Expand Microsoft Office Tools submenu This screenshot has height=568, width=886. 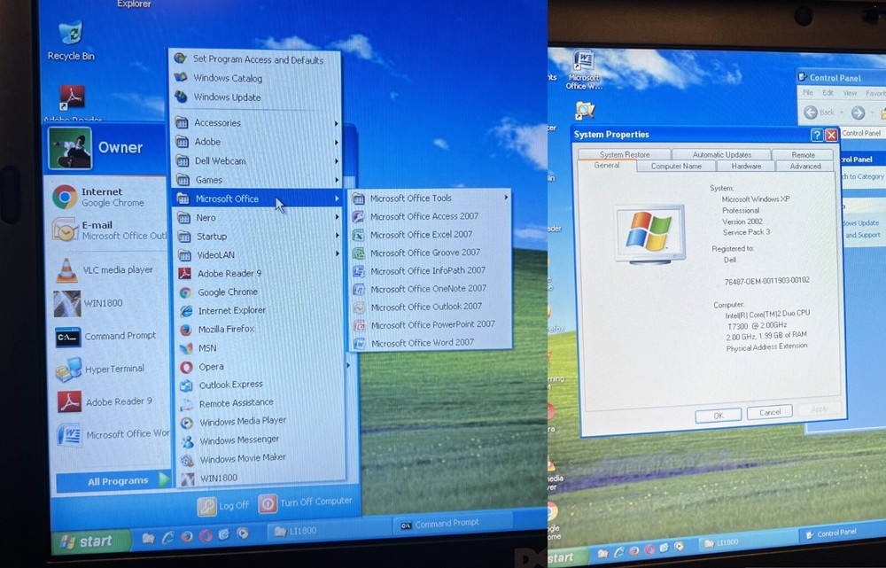[x=431, y=198]
